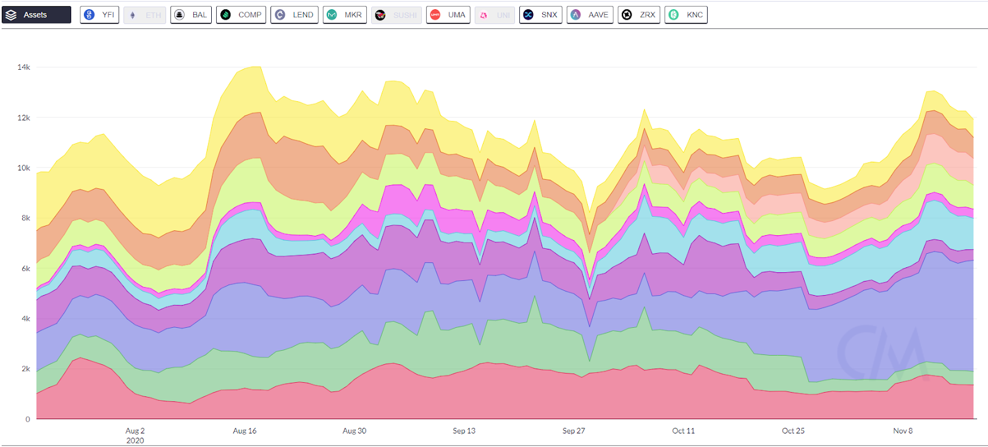The width and height of the screenshot is (988, 447).
Task: Click the Oct 11 x-axis date label
Action: (684, 431)
